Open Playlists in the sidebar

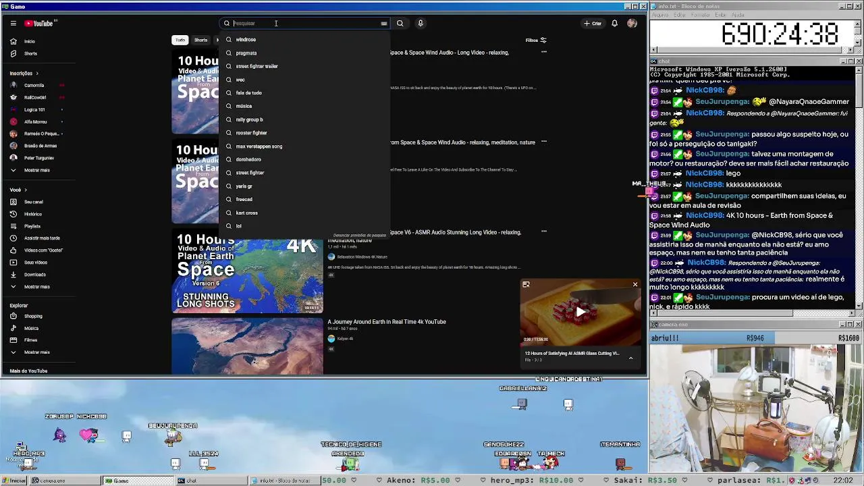click(32, 226)
